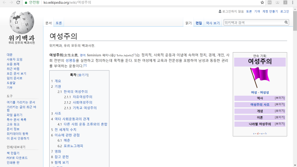Select the 읽기 tab
Viewport: 297px width, 167px height.
[188, 23]
